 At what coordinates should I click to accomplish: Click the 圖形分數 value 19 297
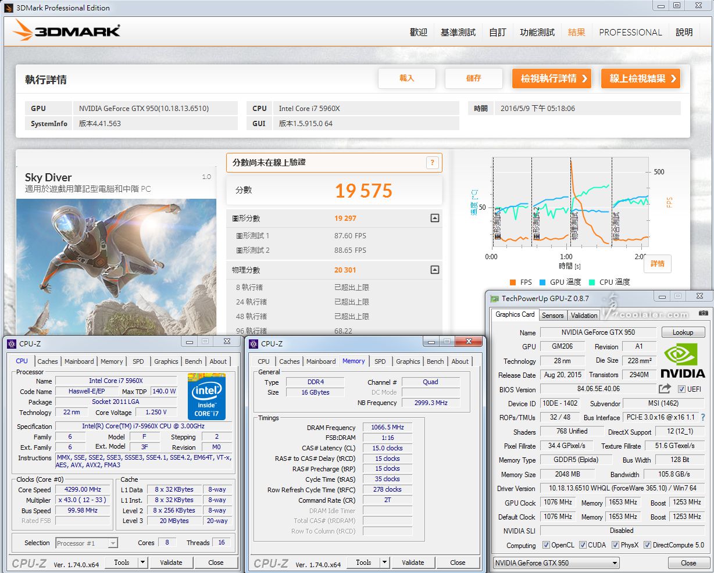point(345,219)
